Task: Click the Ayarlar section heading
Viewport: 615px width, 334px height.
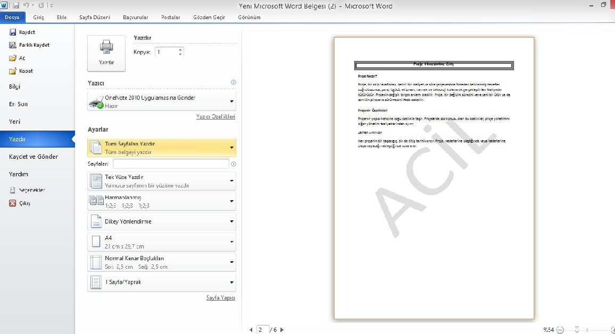Action: (x=98, y=129)
